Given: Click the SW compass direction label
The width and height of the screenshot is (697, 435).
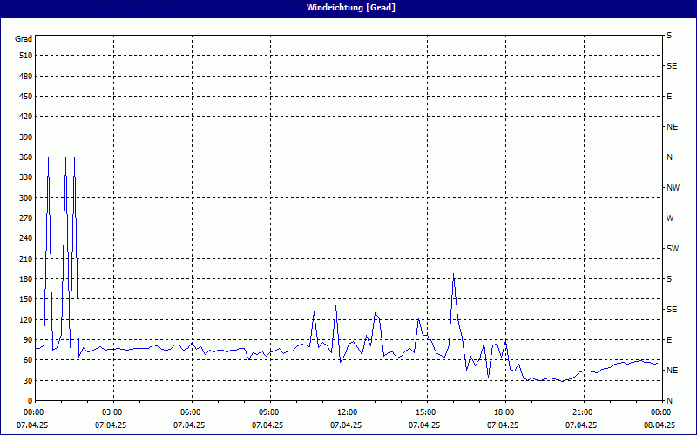Looking at the screenshot, I should 672,249.
